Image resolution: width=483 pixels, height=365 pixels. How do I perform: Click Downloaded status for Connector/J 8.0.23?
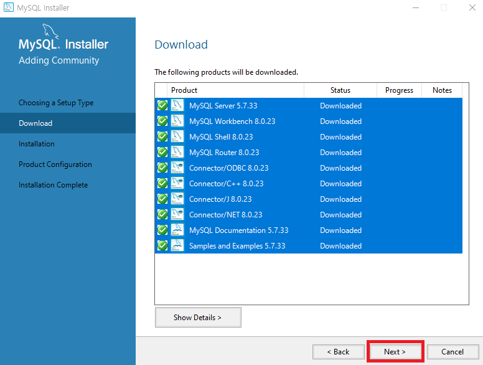340,199
